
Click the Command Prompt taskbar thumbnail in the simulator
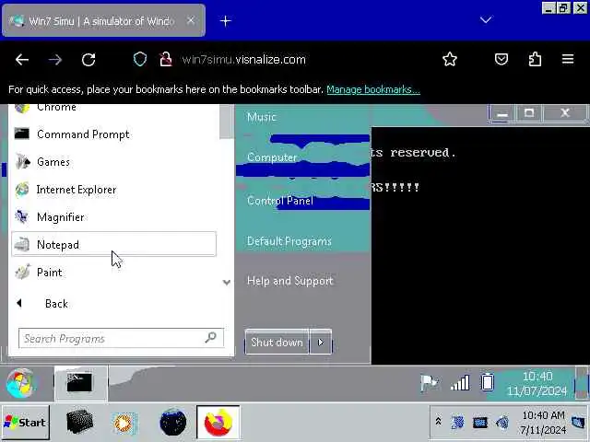point(80,383)
